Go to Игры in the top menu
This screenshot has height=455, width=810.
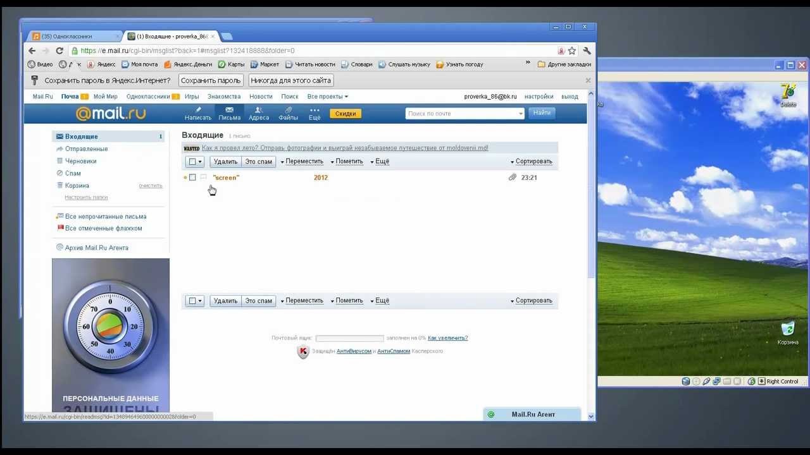[x=192, y=97]
